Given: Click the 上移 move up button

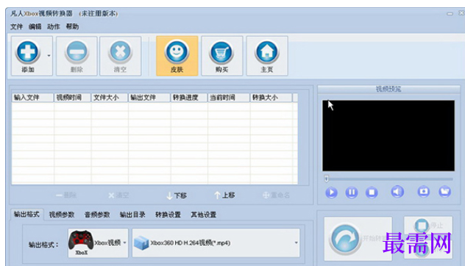Looking at the screenshot, I should (224, 195).
